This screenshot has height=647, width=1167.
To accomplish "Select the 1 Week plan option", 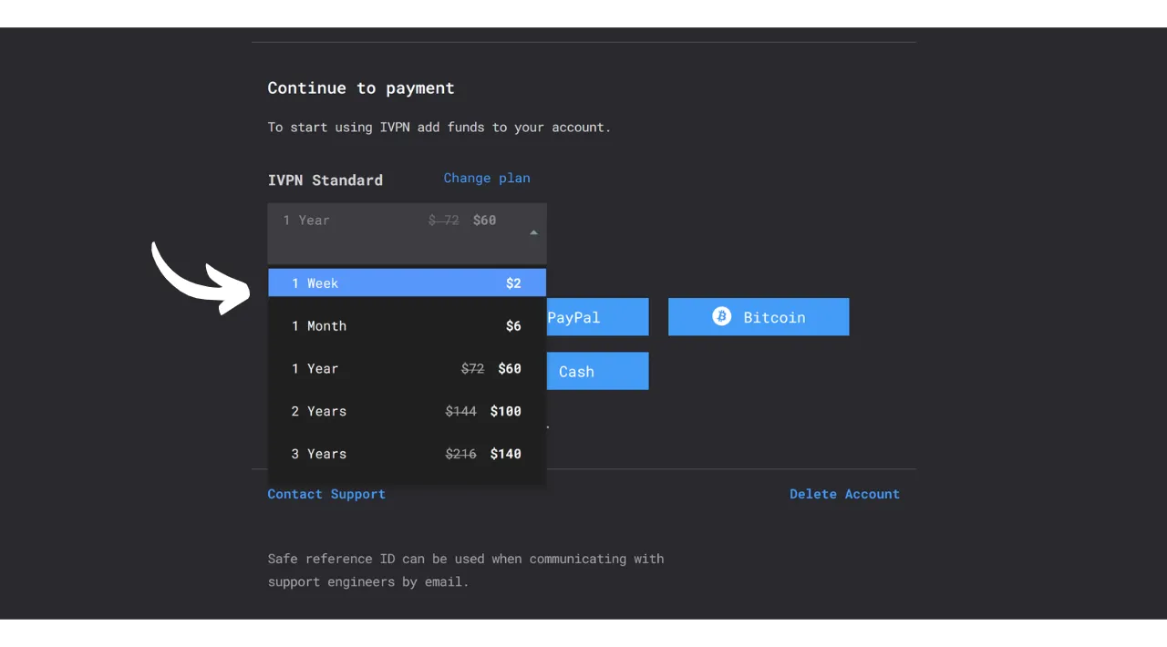I will pos(407,282).
